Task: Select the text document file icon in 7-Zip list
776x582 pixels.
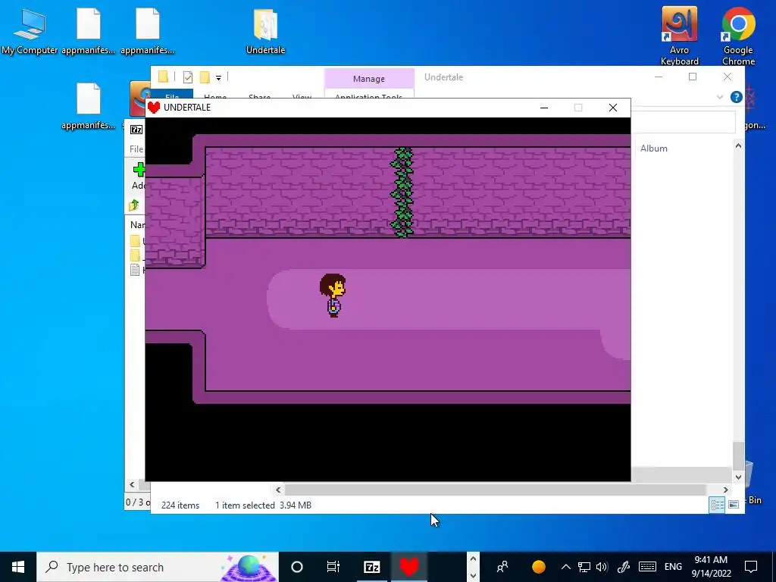Action: click(135, 270)
